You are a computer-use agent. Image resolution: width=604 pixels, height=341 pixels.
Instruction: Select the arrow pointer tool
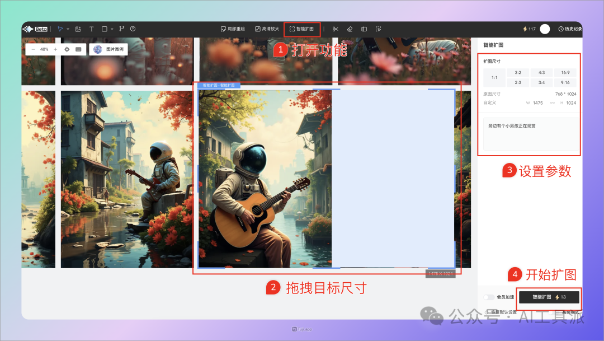60,29
